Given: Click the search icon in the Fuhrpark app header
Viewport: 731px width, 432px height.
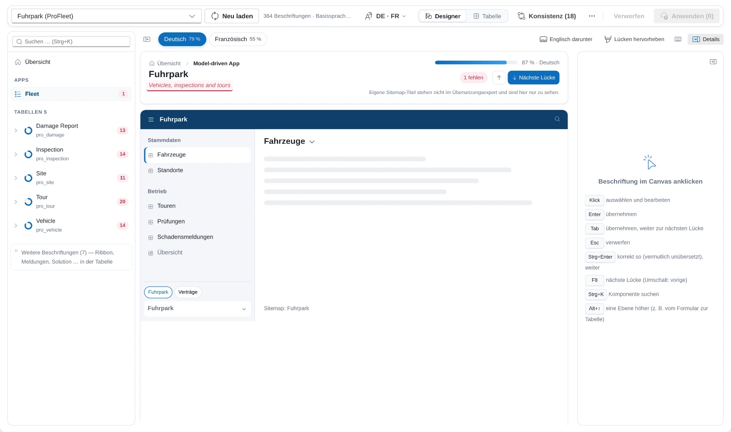Looking at the screenshot, I should (557, 119).
